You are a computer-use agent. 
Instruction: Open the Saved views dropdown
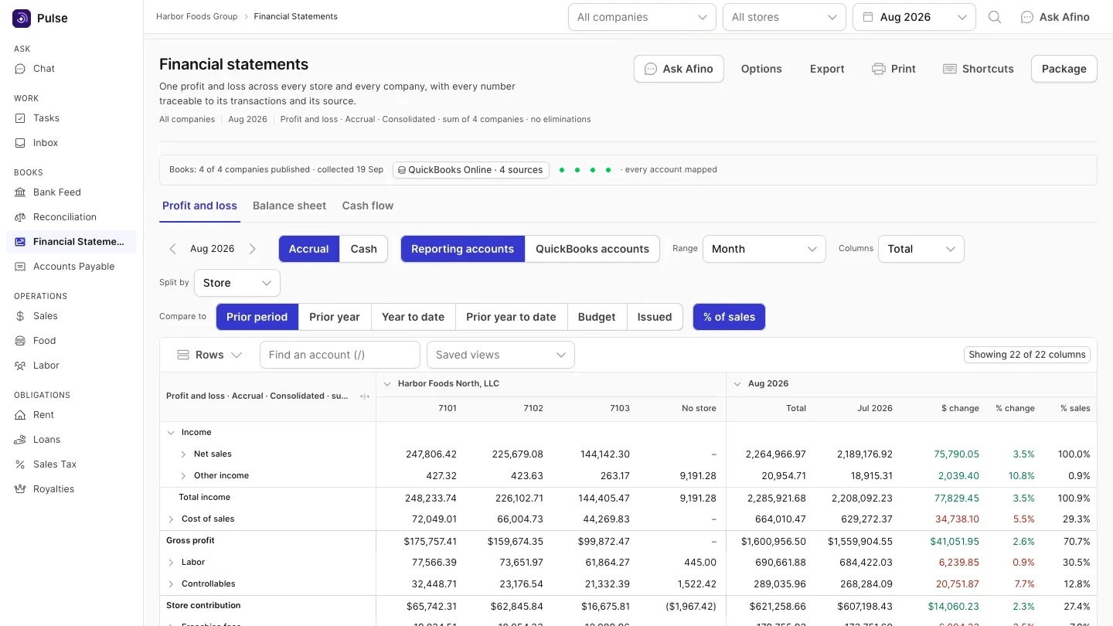[x=501, y=355]
